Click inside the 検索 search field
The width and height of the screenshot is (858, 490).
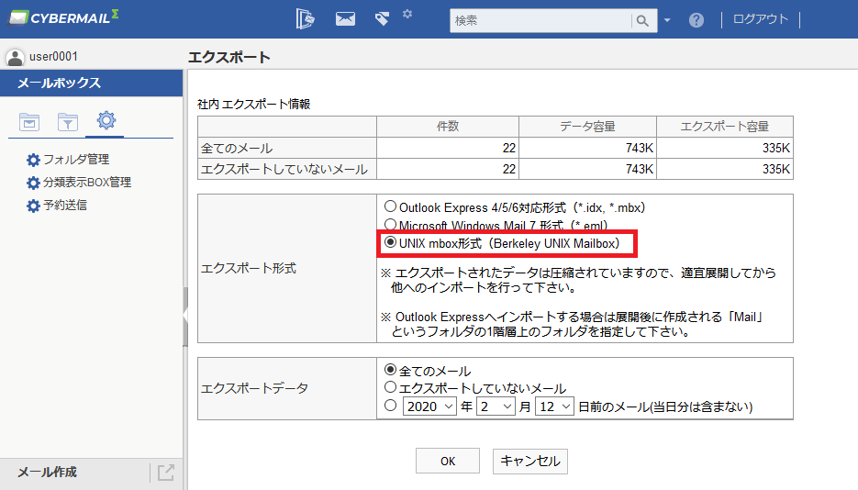(540, 21)
